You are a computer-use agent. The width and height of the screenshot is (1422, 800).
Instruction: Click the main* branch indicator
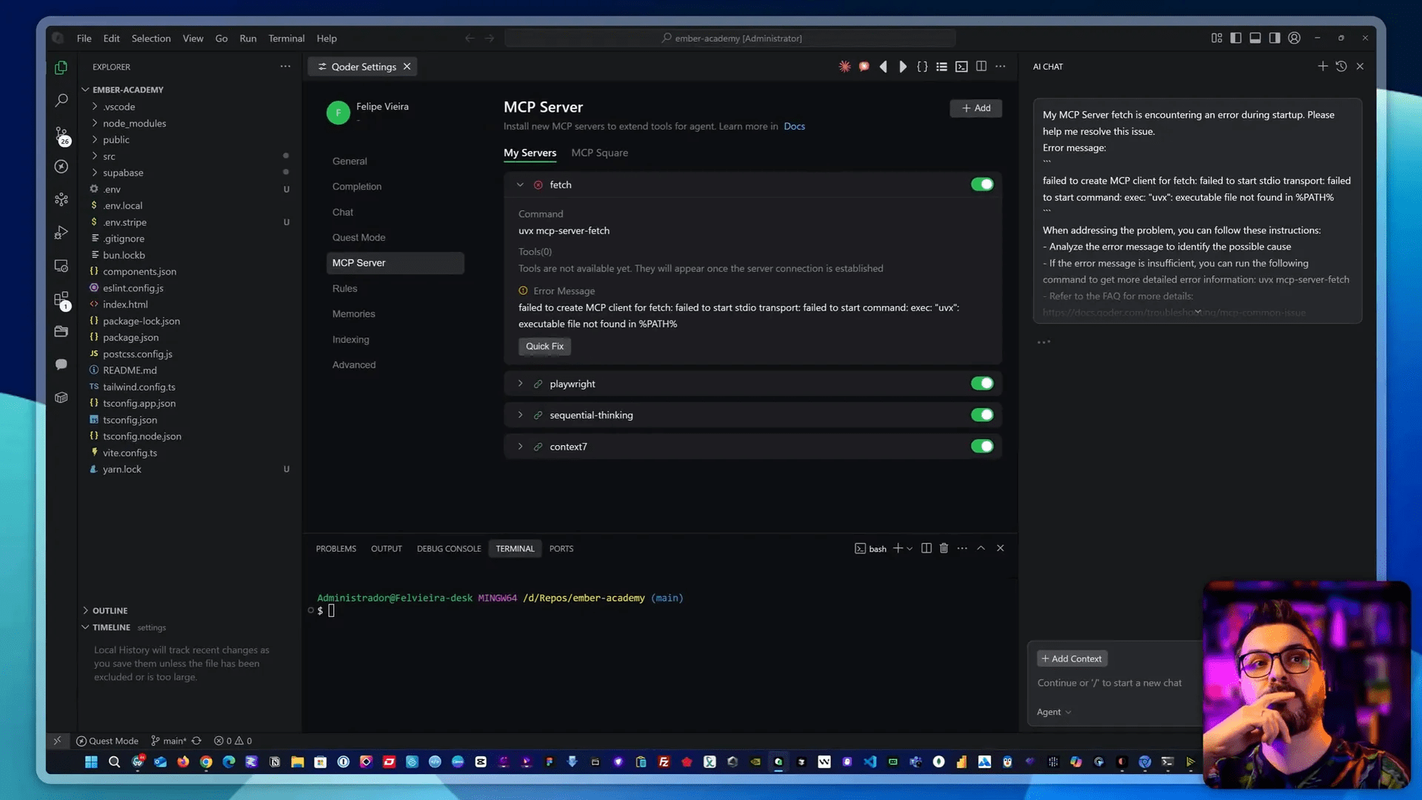click(169, 741)
